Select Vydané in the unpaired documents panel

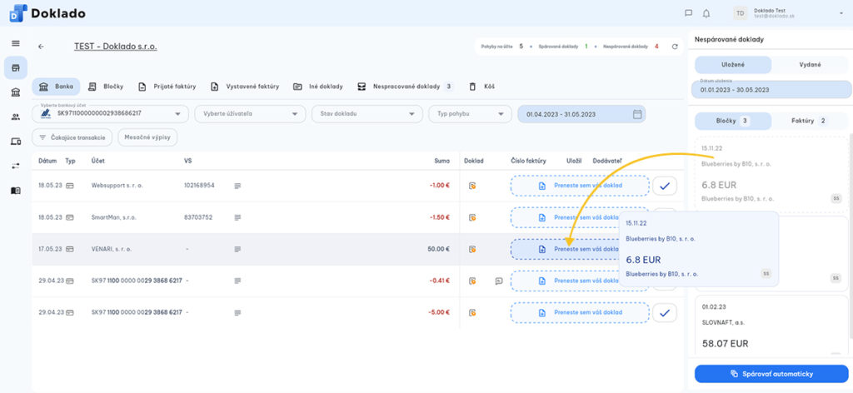click(810, 65)
